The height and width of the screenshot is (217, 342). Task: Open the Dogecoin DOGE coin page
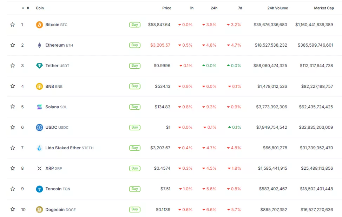coord(61,210)
